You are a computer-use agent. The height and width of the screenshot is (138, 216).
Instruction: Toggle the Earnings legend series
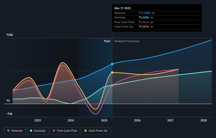(x=38, y=131)
